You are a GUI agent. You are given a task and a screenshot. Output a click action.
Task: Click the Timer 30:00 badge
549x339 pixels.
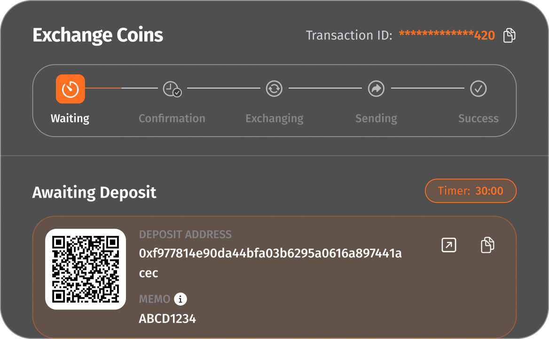pos(471,191)
